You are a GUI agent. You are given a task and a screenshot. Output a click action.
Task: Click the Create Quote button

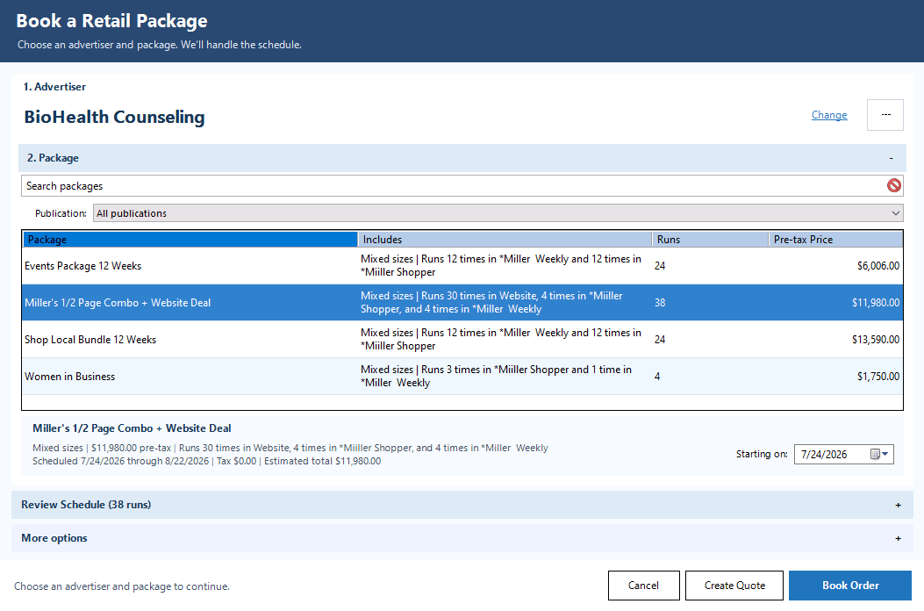(734, 586)
